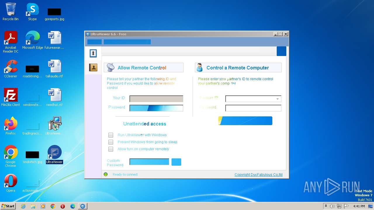374x210 pixels.
Task: Click the Password field under Your ID
Action: pos(156,108)
